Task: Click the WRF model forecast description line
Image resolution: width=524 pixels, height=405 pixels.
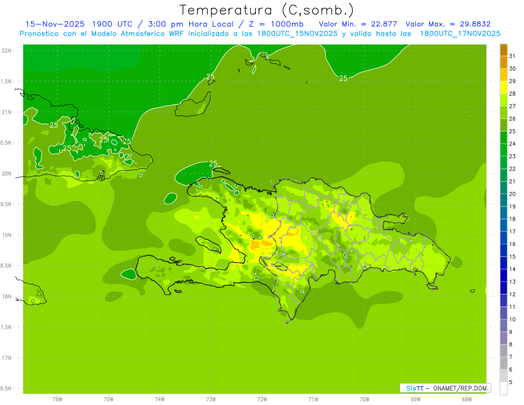Action: (x=260, y=34)
